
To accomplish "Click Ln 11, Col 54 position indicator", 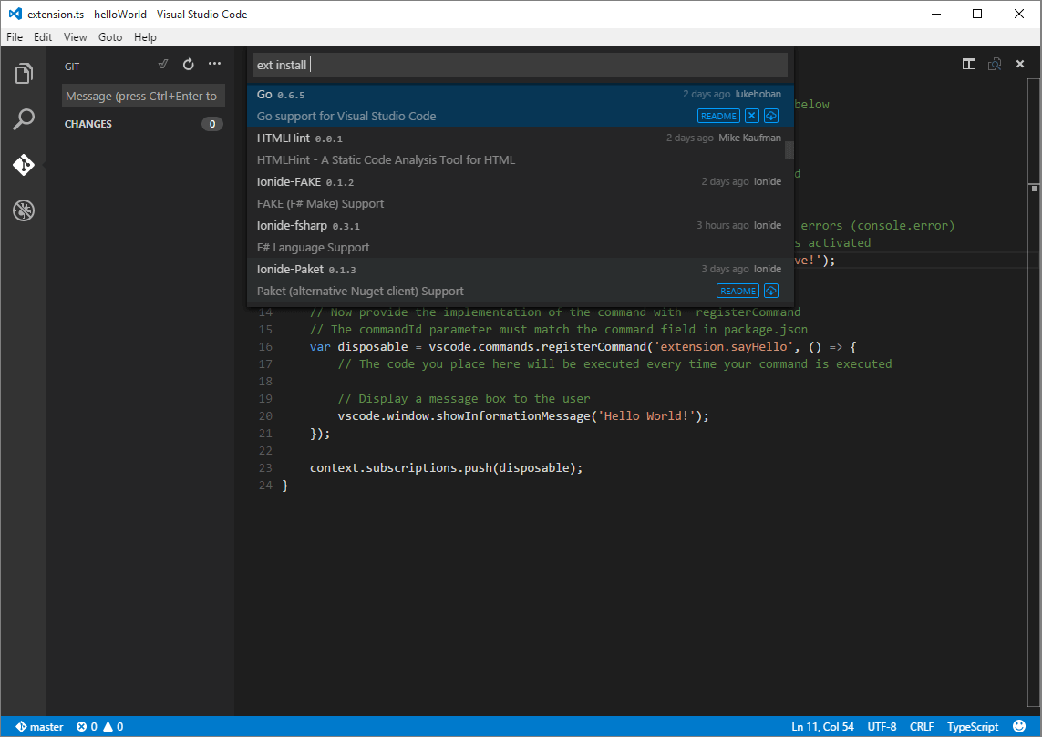I will point(822,726).
